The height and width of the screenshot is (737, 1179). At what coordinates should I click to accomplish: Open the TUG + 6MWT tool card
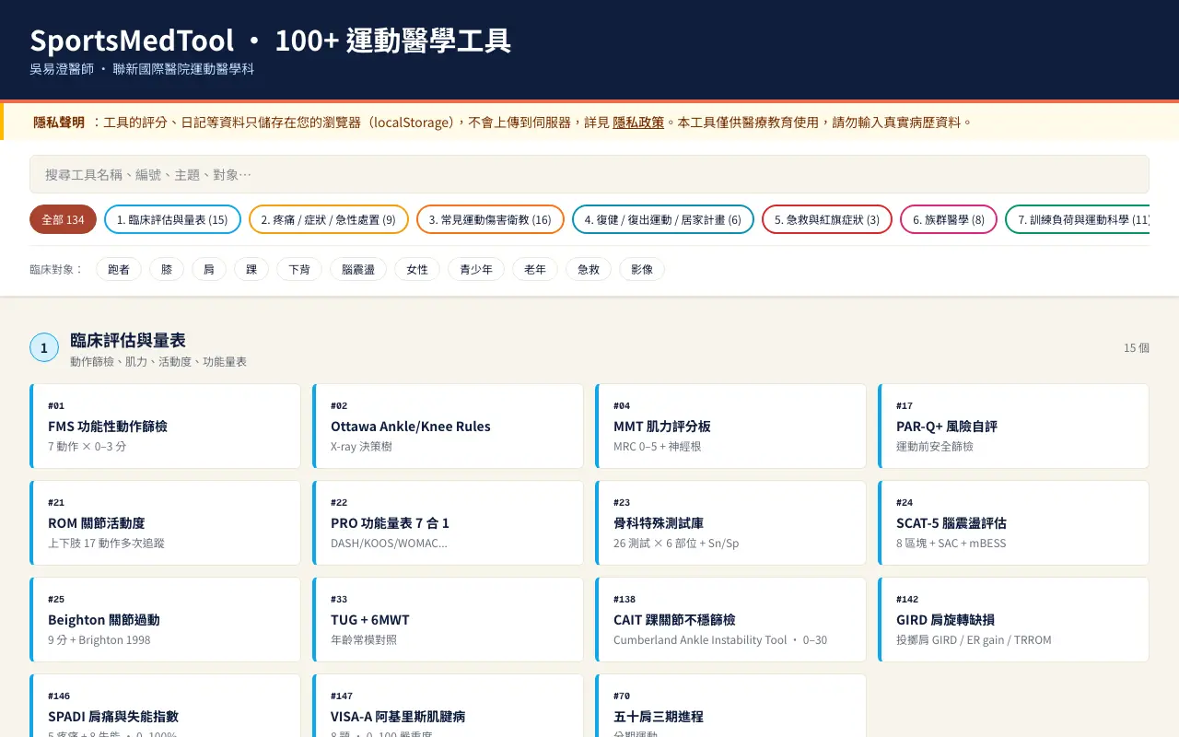(449, 619)
